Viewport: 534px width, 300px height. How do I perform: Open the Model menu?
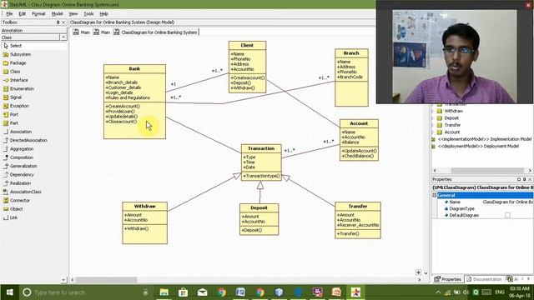pos(57,14)
